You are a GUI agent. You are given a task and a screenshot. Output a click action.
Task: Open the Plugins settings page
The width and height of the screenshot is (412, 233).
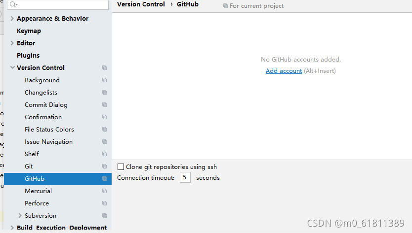click(x=28, y=56)
